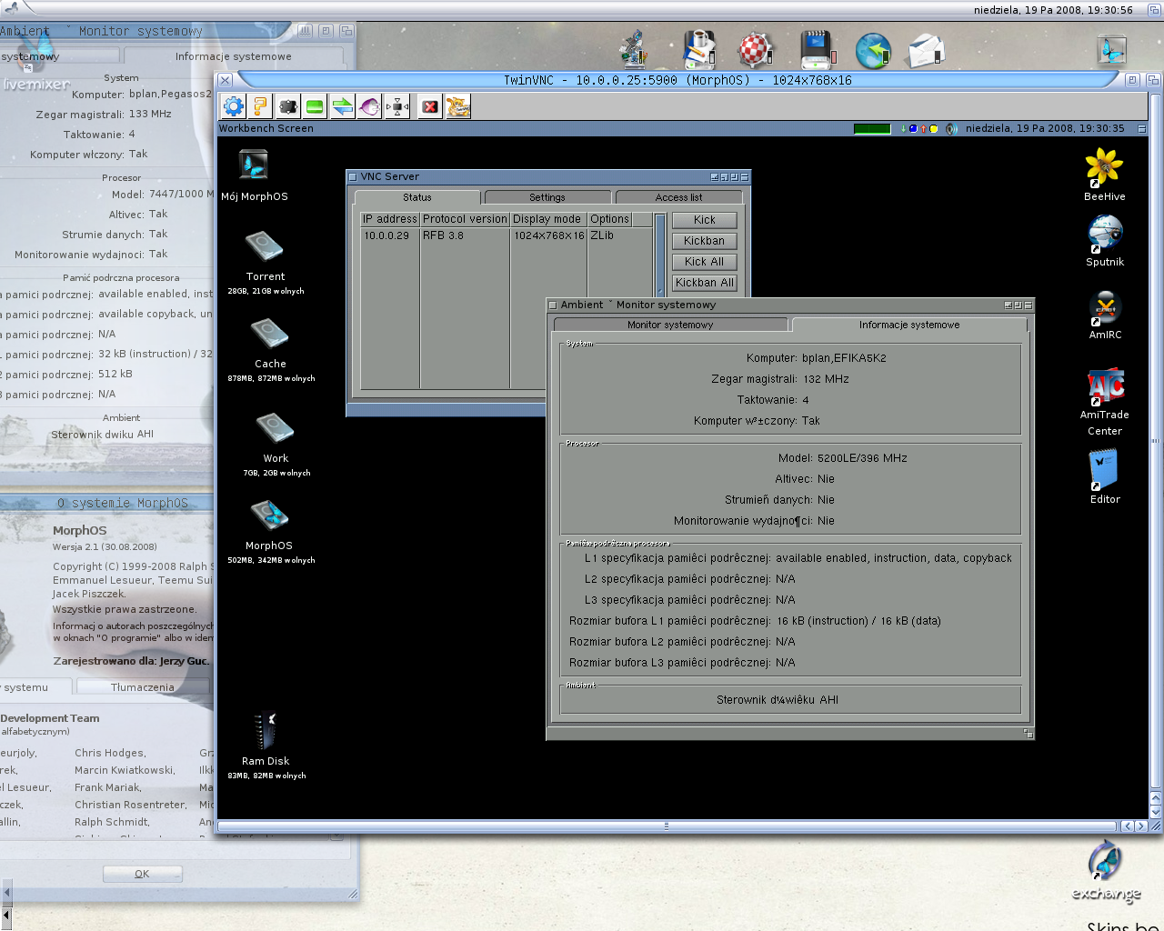This screenshot has height=931, width=1164.
Task: Click OK in O systemie MorphOS window
Action: click(142, 874)
